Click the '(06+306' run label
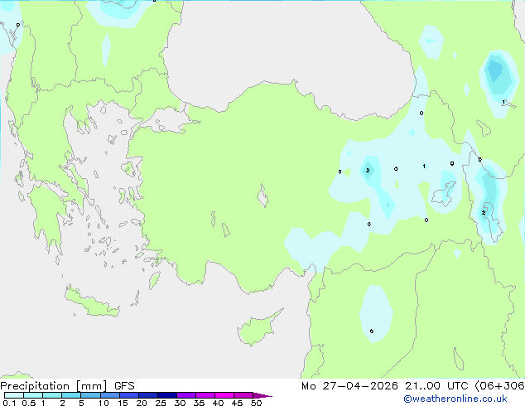The height and width of the screenshot is (406, 525). (x=499, y=386)
